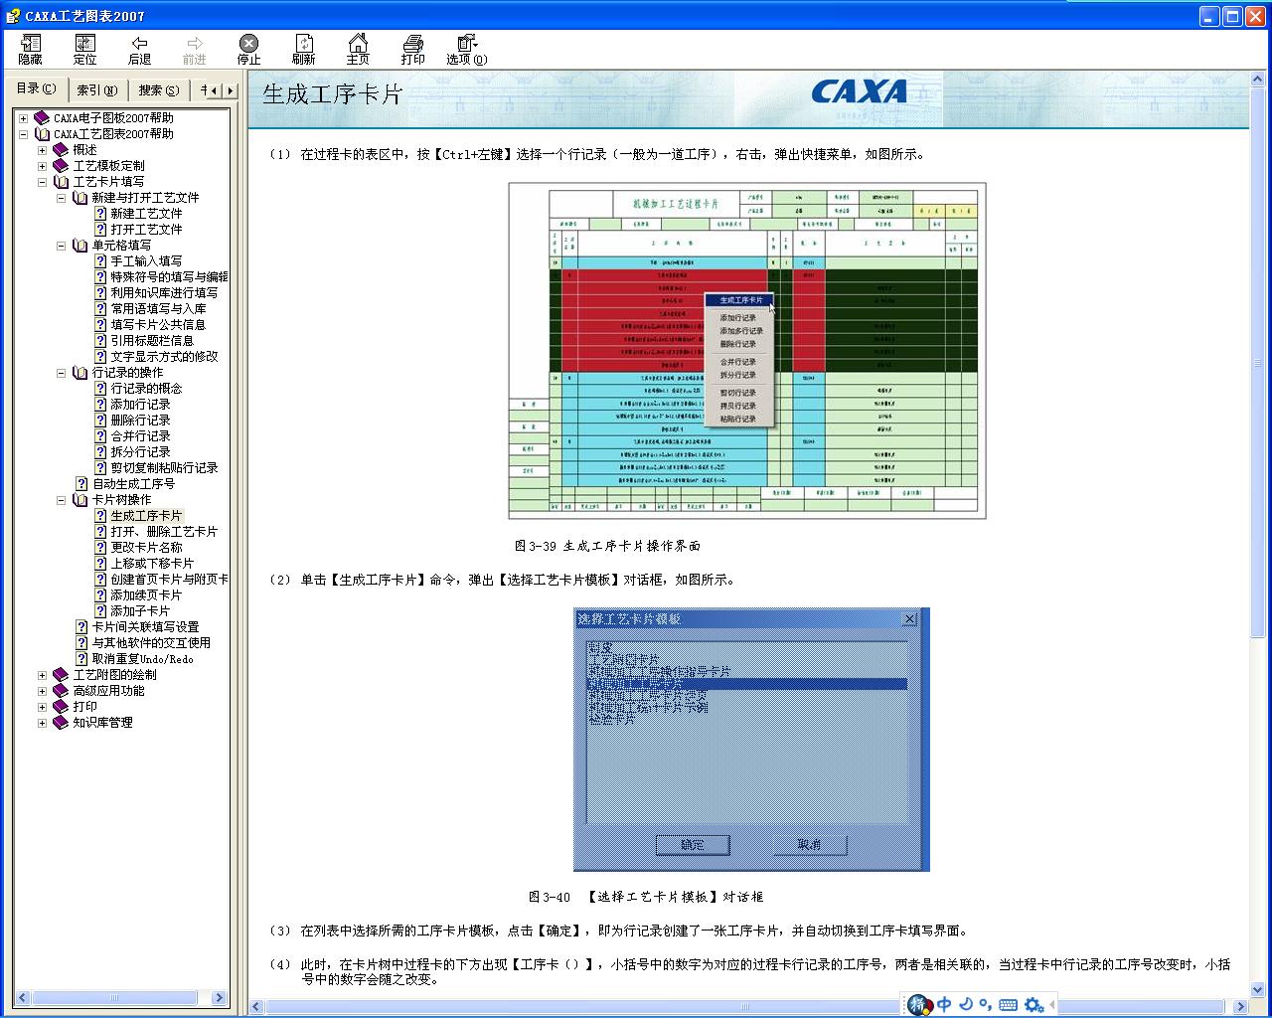Click the tree pane scroll-right arrow

point(220,998)
